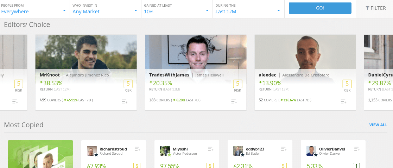393x168 pixels.
Task: Click eddyb123 62.31% gain
Action: point(243,166)
